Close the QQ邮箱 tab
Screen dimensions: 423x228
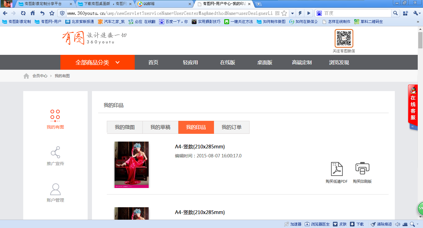[190, 4]
